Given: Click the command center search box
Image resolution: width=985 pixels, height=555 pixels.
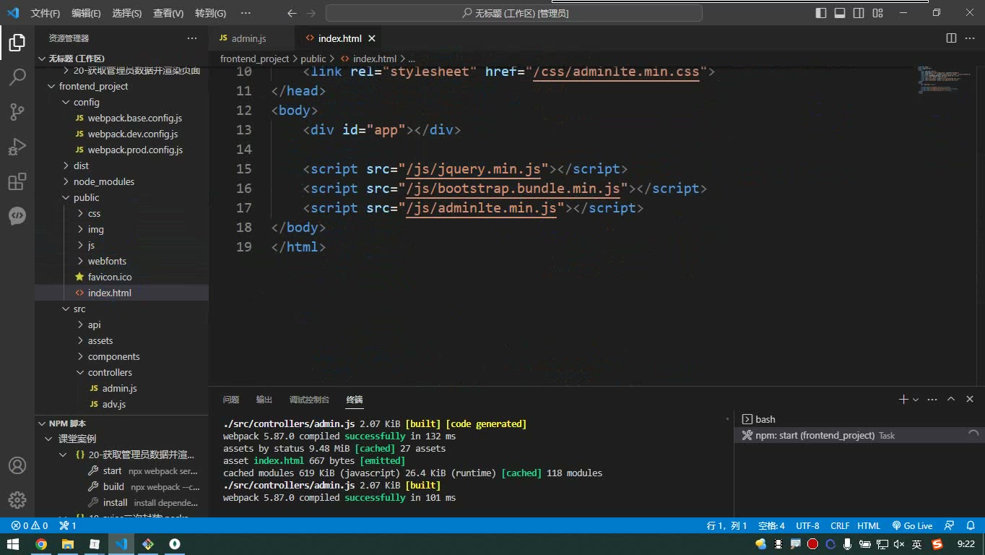Looking at the screenshot, I should click(x=514, y=13).
